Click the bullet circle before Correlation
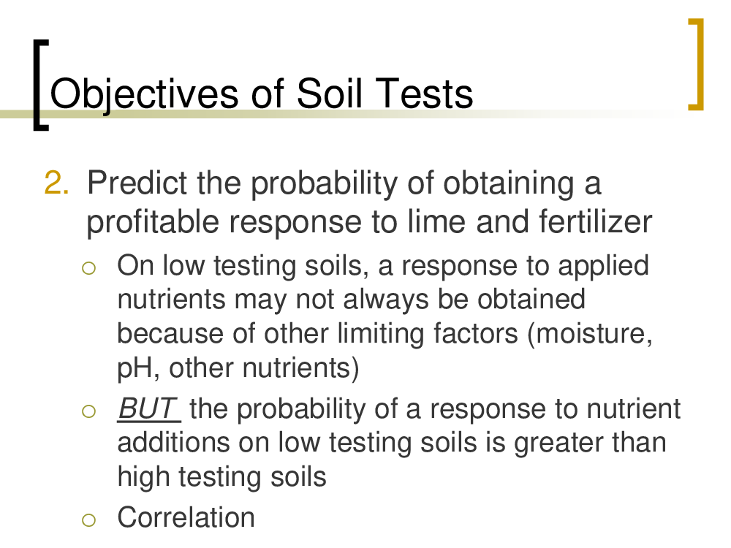 [88, 520]
